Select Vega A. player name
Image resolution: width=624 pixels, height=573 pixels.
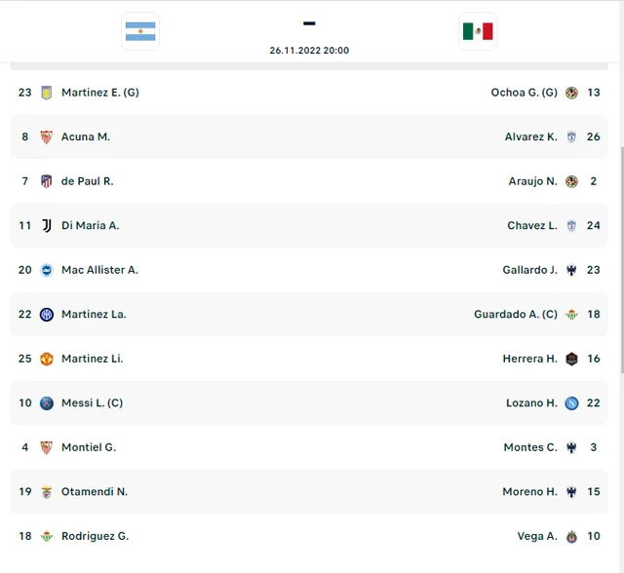[537, 536]
